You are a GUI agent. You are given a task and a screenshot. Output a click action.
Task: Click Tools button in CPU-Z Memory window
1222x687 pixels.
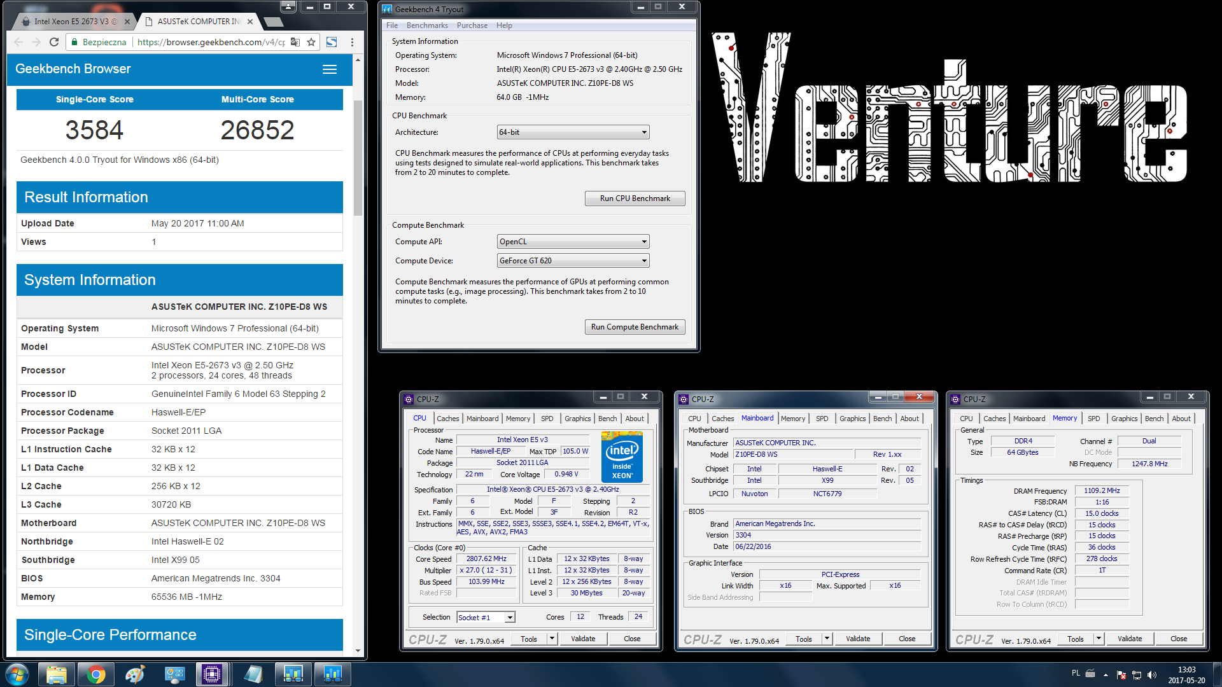point(1076,639)
